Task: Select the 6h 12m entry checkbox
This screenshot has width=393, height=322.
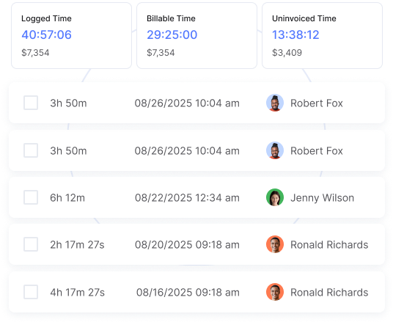Action: [x=31, y=197]
